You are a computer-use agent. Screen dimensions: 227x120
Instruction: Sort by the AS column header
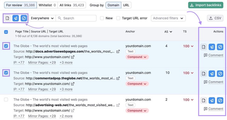click(168, 32)
